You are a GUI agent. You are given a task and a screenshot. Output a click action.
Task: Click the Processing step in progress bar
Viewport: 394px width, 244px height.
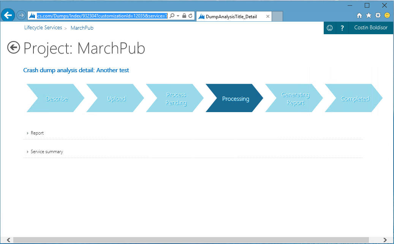point(235,99)
